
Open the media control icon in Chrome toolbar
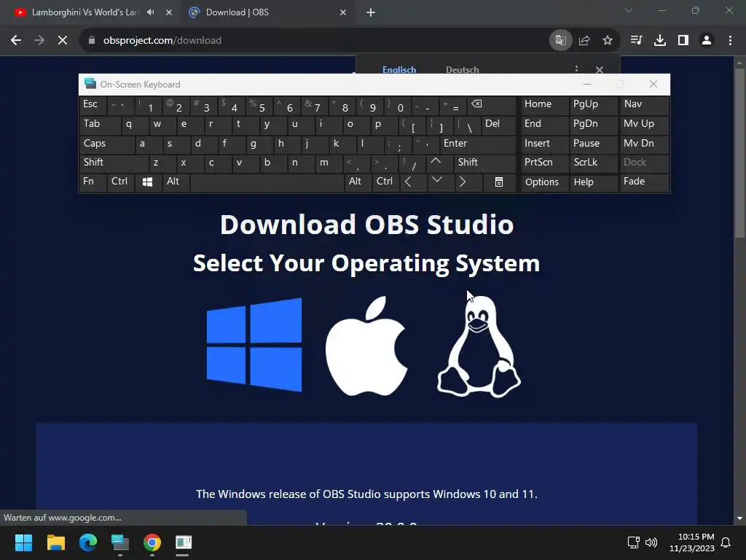pos(636,41)
